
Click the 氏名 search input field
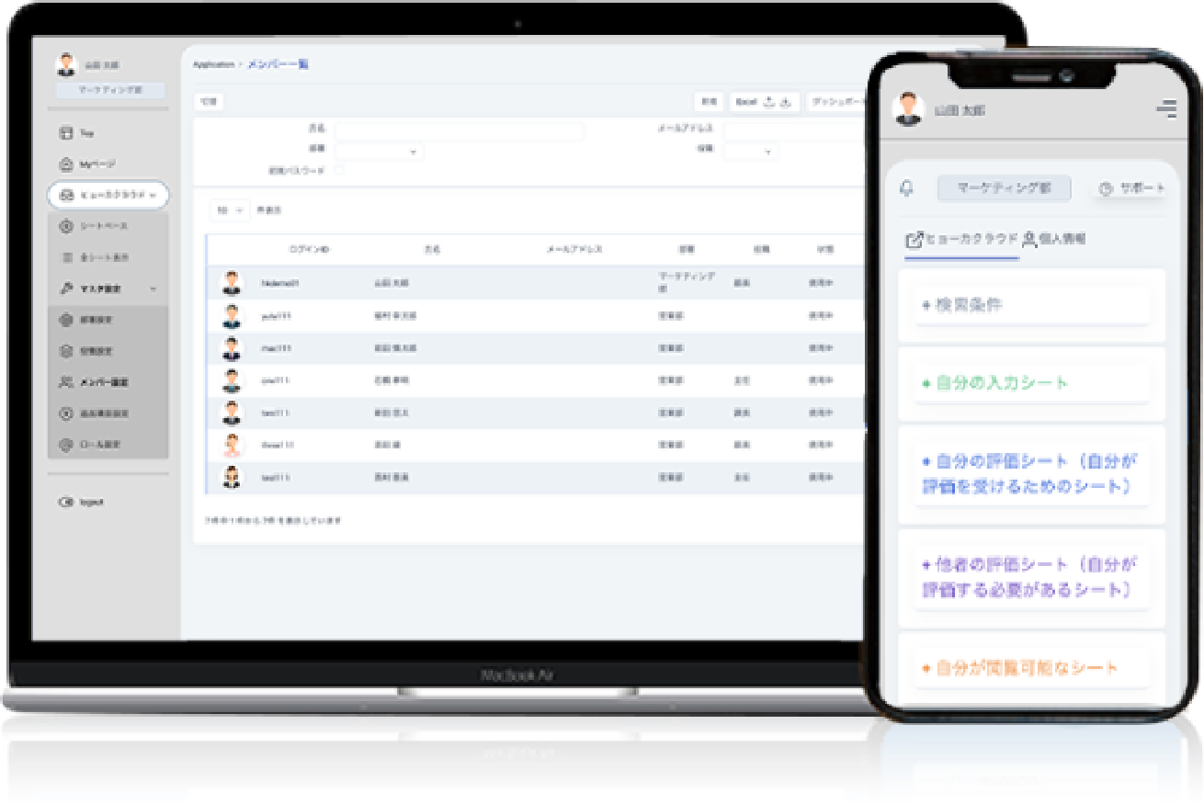pos(459,131)
